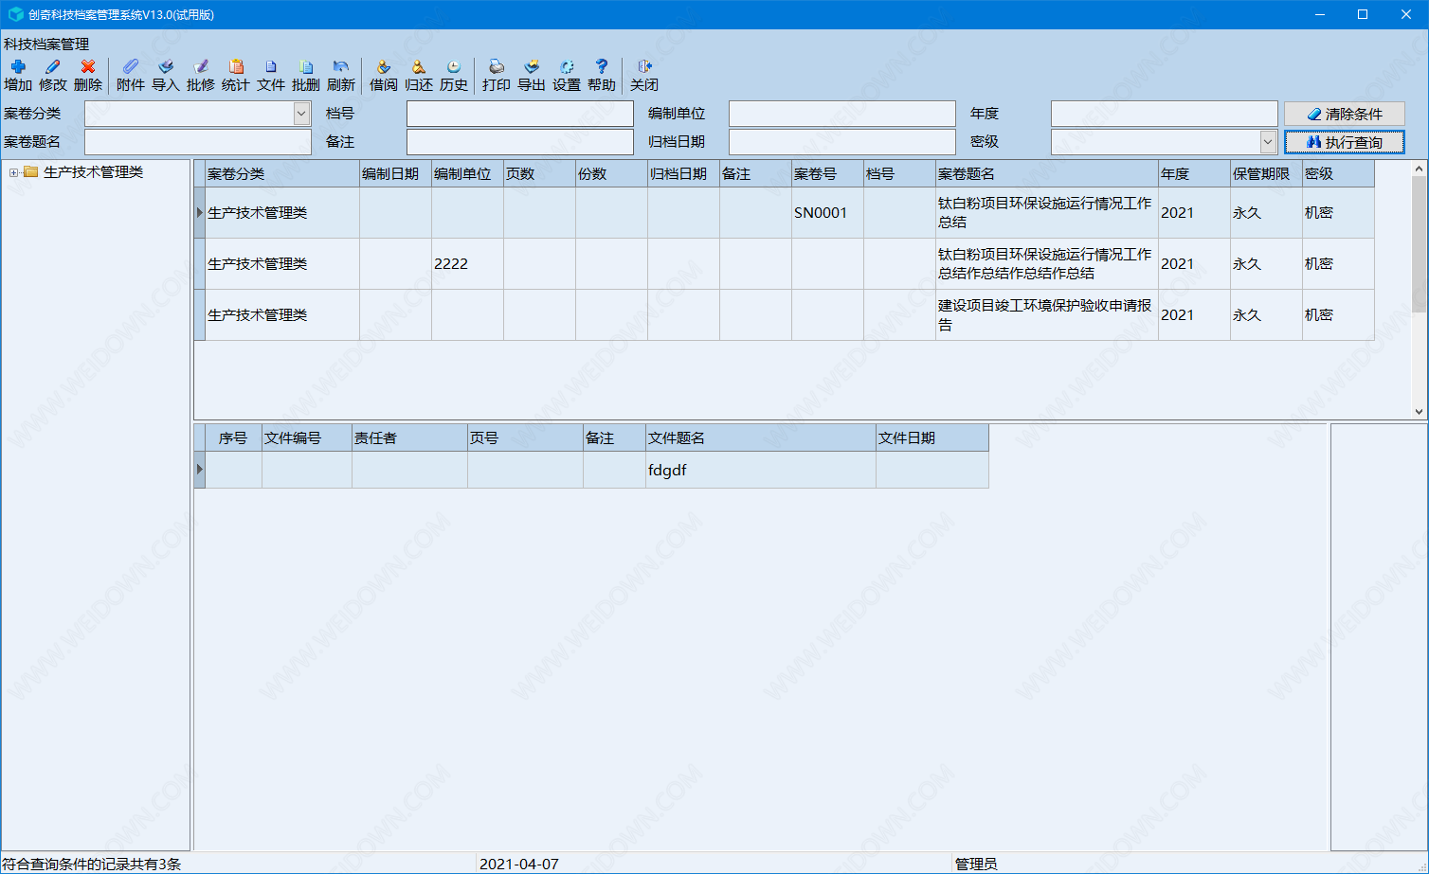
Task: Click the 批删 (Batch delete) icon
Action: [306, 75]
